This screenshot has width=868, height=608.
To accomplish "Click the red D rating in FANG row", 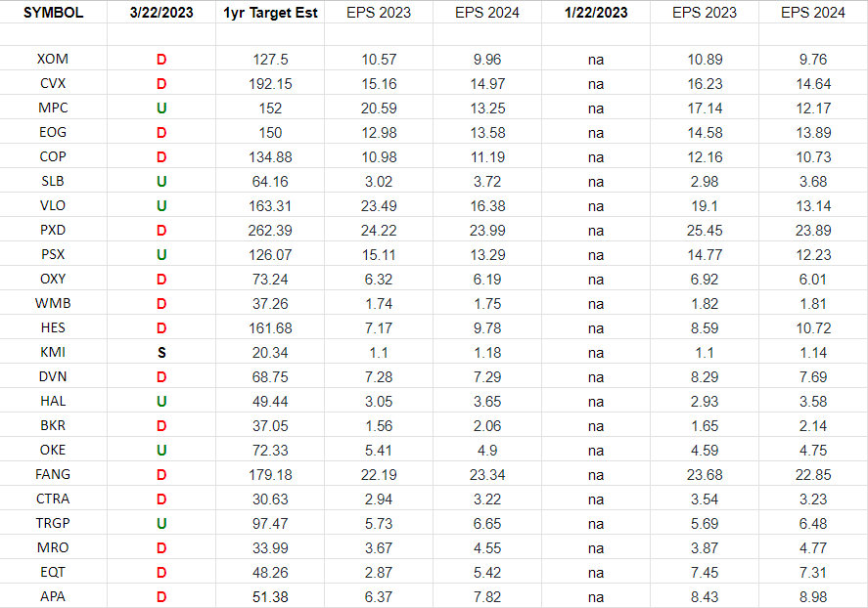I will click(161, 475).
